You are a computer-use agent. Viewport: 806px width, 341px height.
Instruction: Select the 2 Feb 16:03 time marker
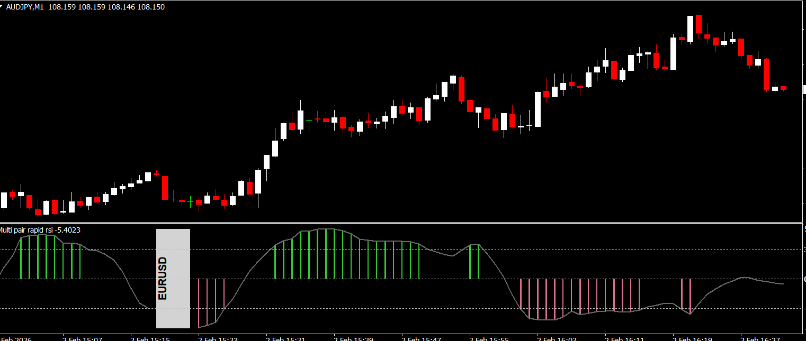557,337
